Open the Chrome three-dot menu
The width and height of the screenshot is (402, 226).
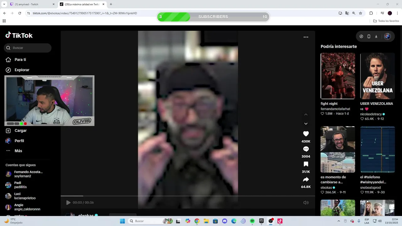point(397,13)
